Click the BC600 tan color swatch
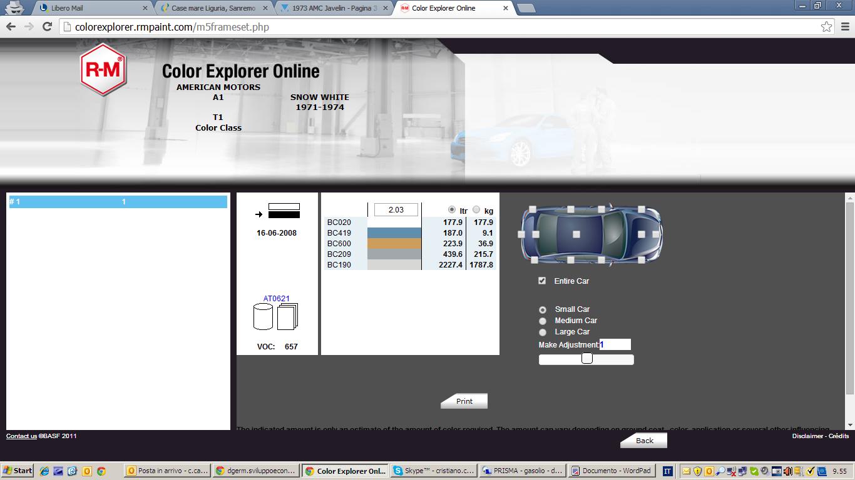 pos(394,244)
